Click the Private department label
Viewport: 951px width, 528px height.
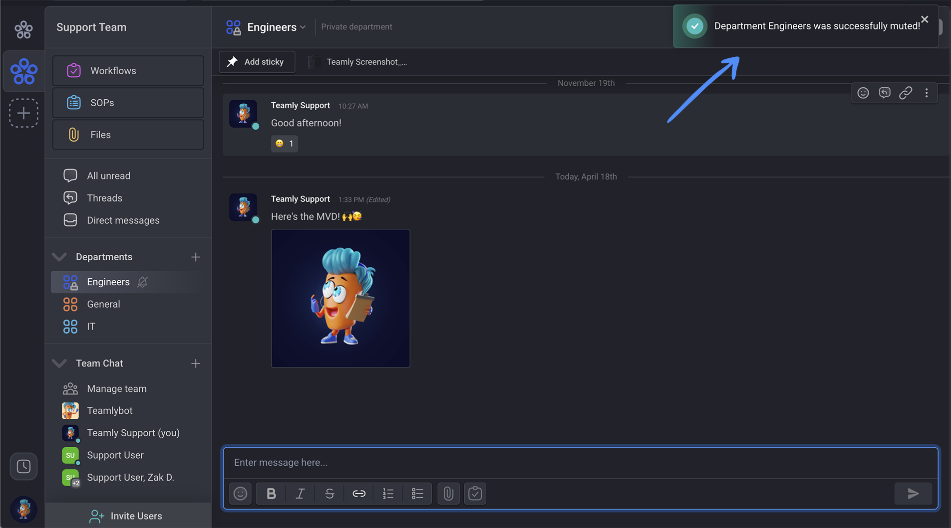[356, 27]
